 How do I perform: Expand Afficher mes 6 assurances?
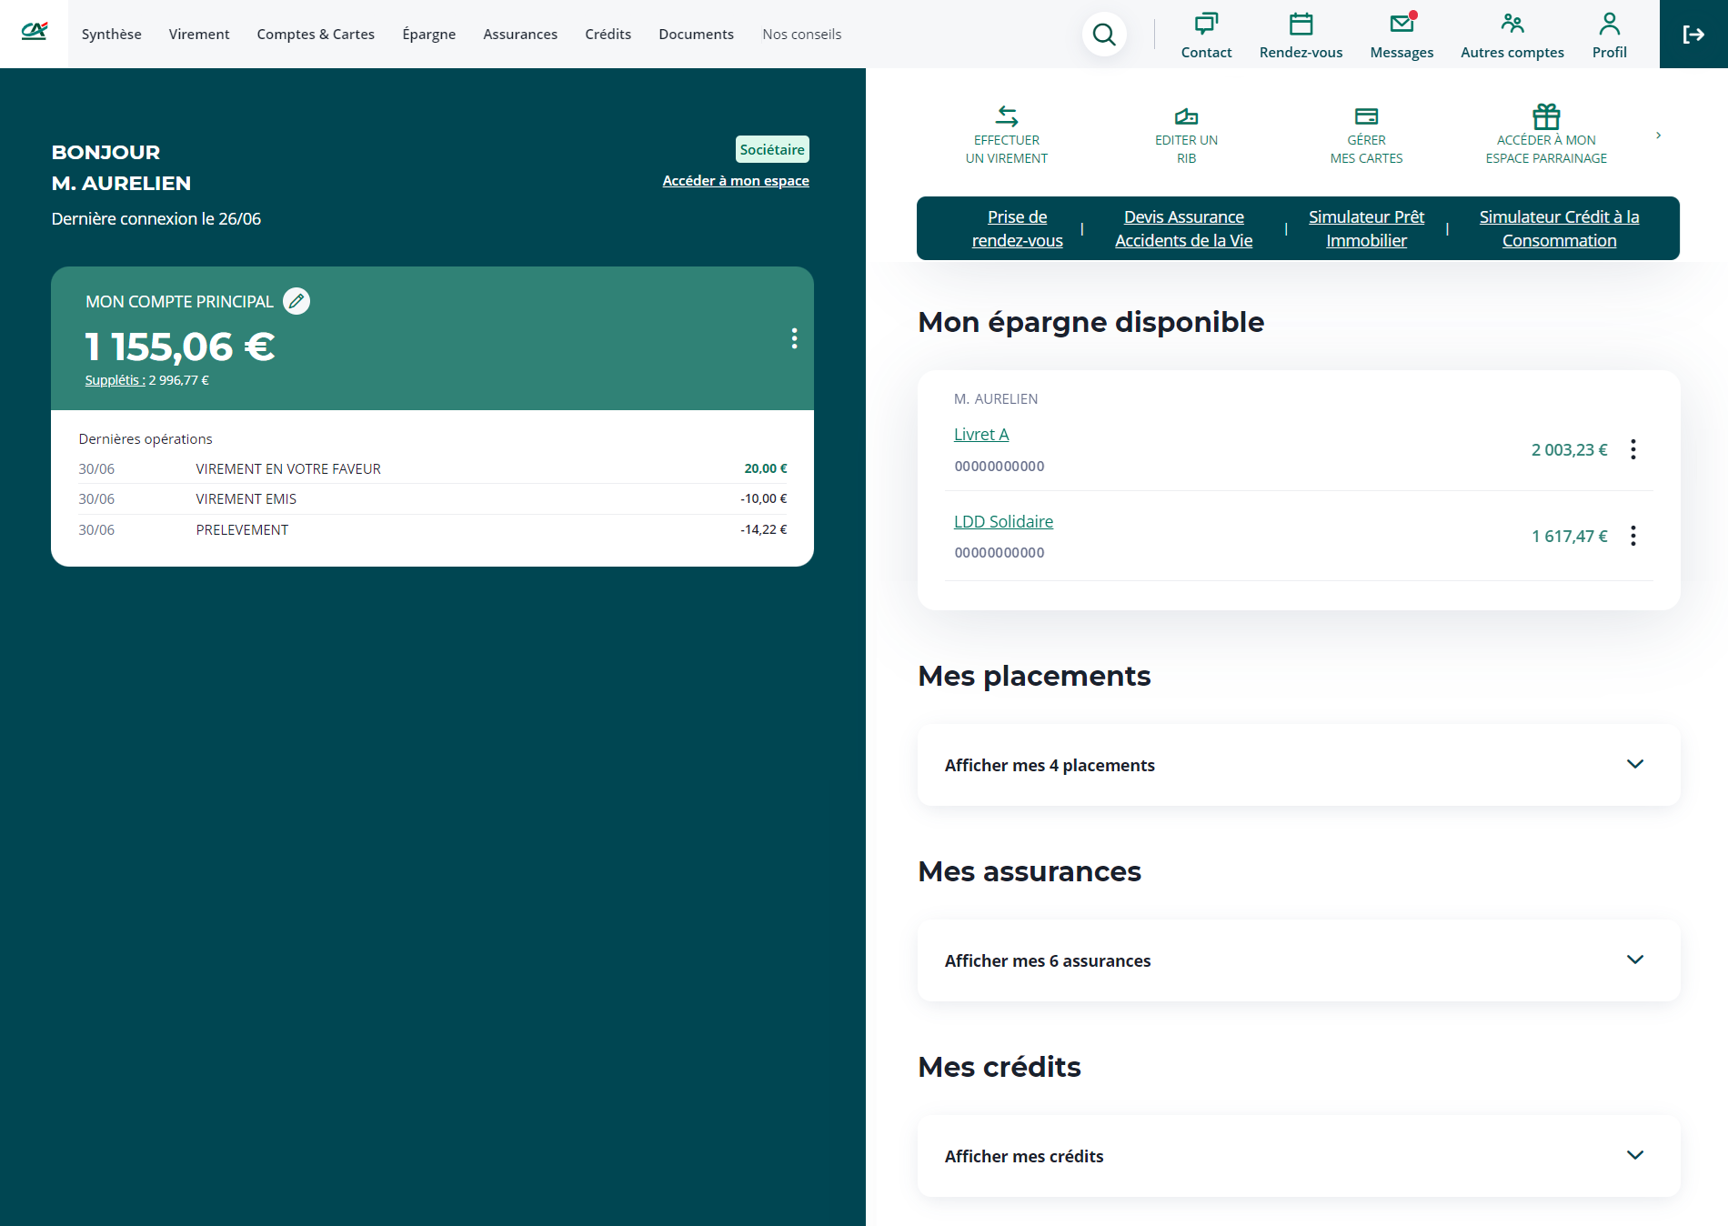click(x=1298, y=960)
